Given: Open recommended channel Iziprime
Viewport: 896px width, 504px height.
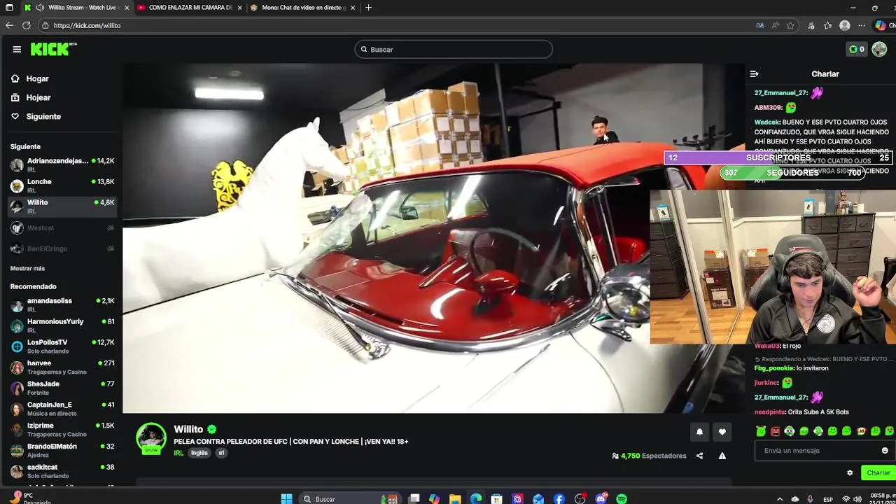Looking at the screenshot, I should point(62,429).
